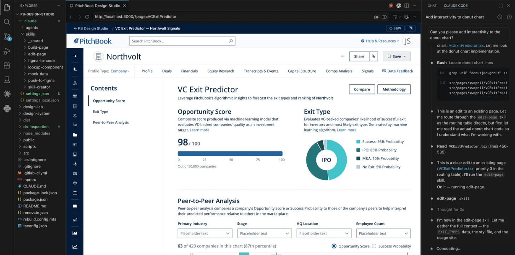This screenshot has height=255, width=515.
Task: Follow Learn more link under Opportunity Score
Action: tap(199, 130)
